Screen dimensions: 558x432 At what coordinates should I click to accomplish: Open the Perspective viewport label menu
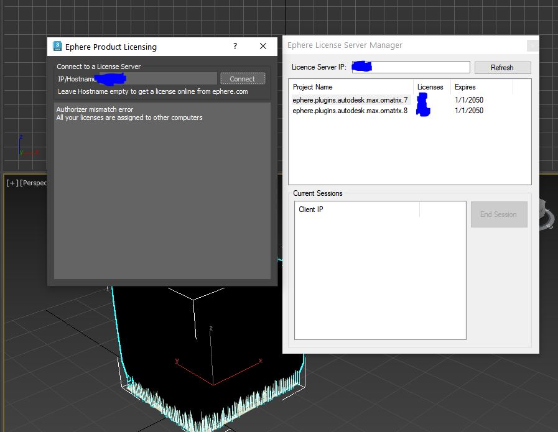(34, 183)
